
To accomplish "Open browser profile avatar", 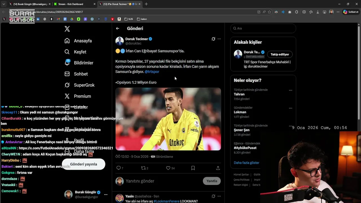I will pos(331,12).
